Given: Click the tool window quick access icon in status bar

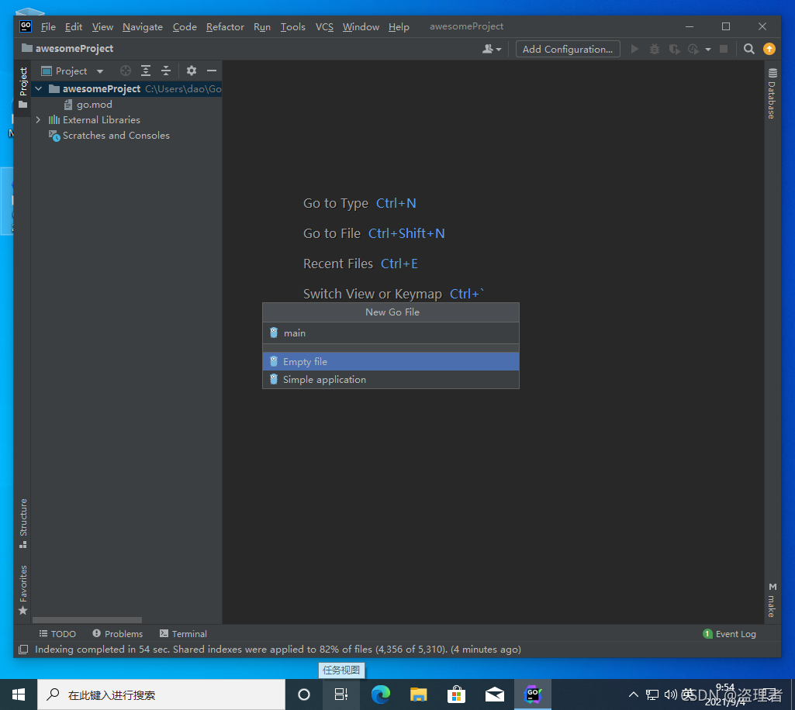Looking at the screenshot, I should point(23,650).
